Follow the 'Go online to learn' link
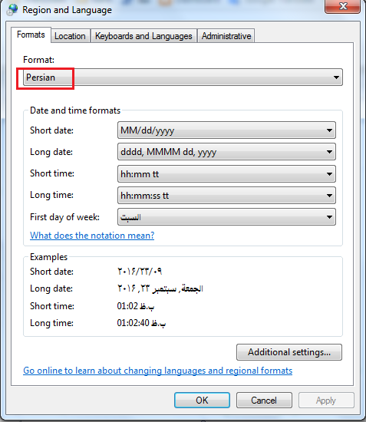Viewport: 366px width, 422px height. (x=158, y=371)
